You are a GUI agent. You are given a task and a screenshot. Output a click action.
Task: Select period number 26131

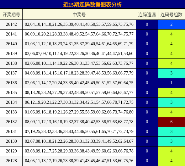[11, 131]
